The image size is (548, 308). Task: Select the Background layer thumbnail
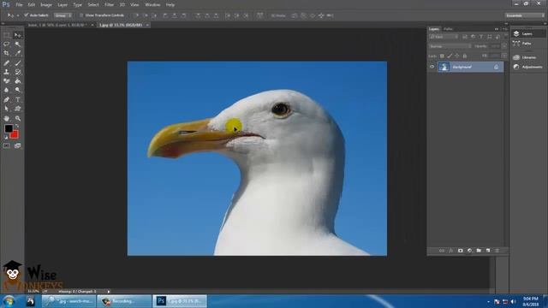pyautogui.click(x=444, y=67)
